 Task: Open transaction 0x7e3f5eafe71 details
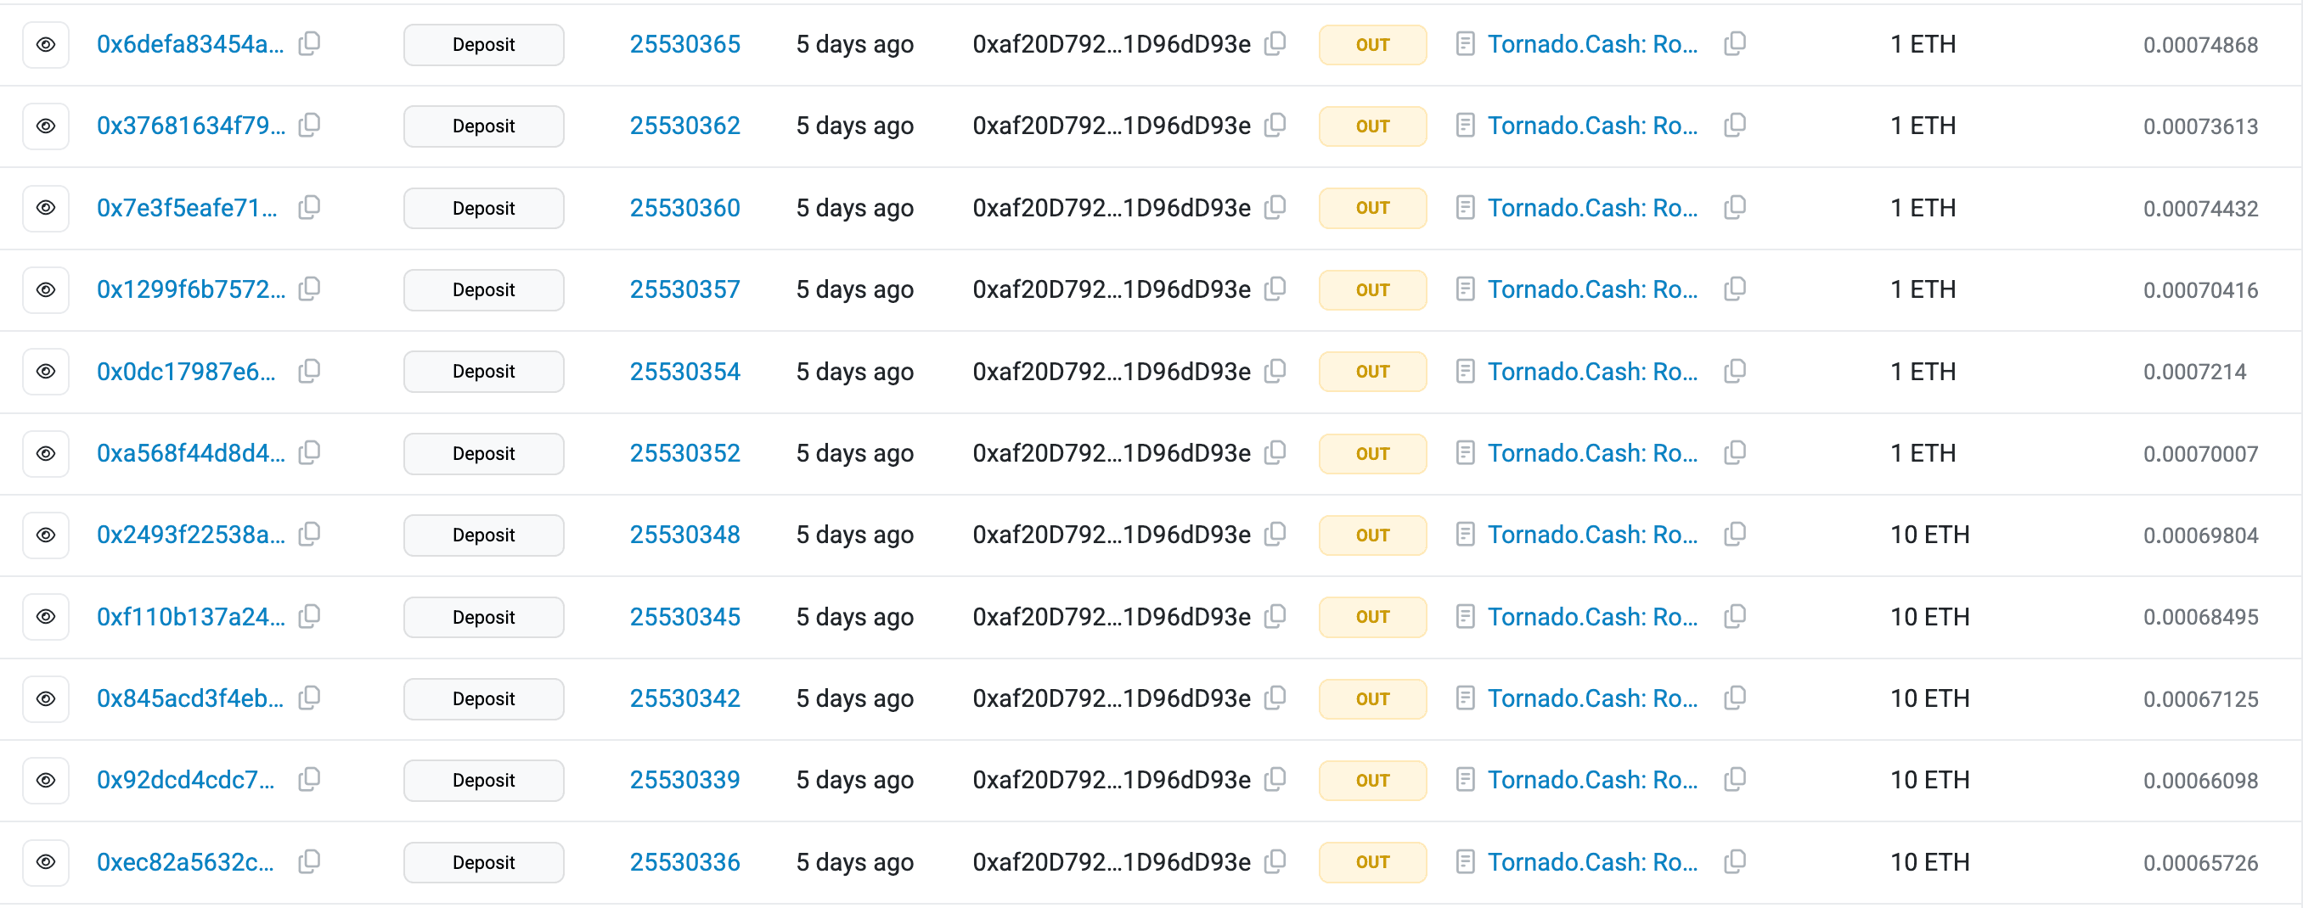(187, 207)
